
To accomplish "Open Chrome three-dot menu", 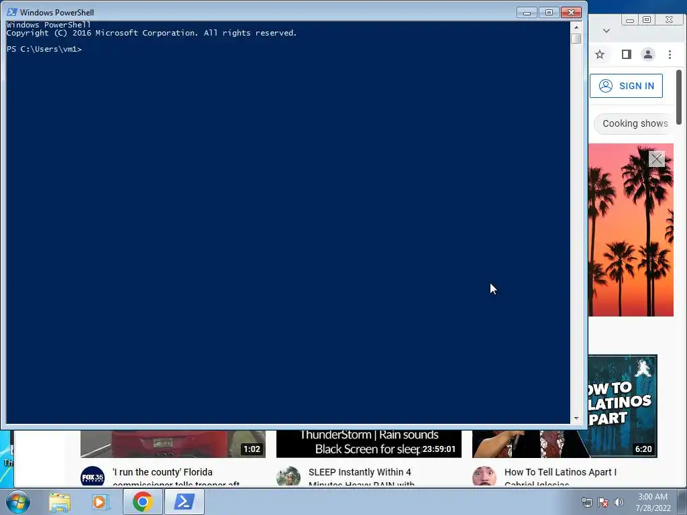I will coord(670,54).
